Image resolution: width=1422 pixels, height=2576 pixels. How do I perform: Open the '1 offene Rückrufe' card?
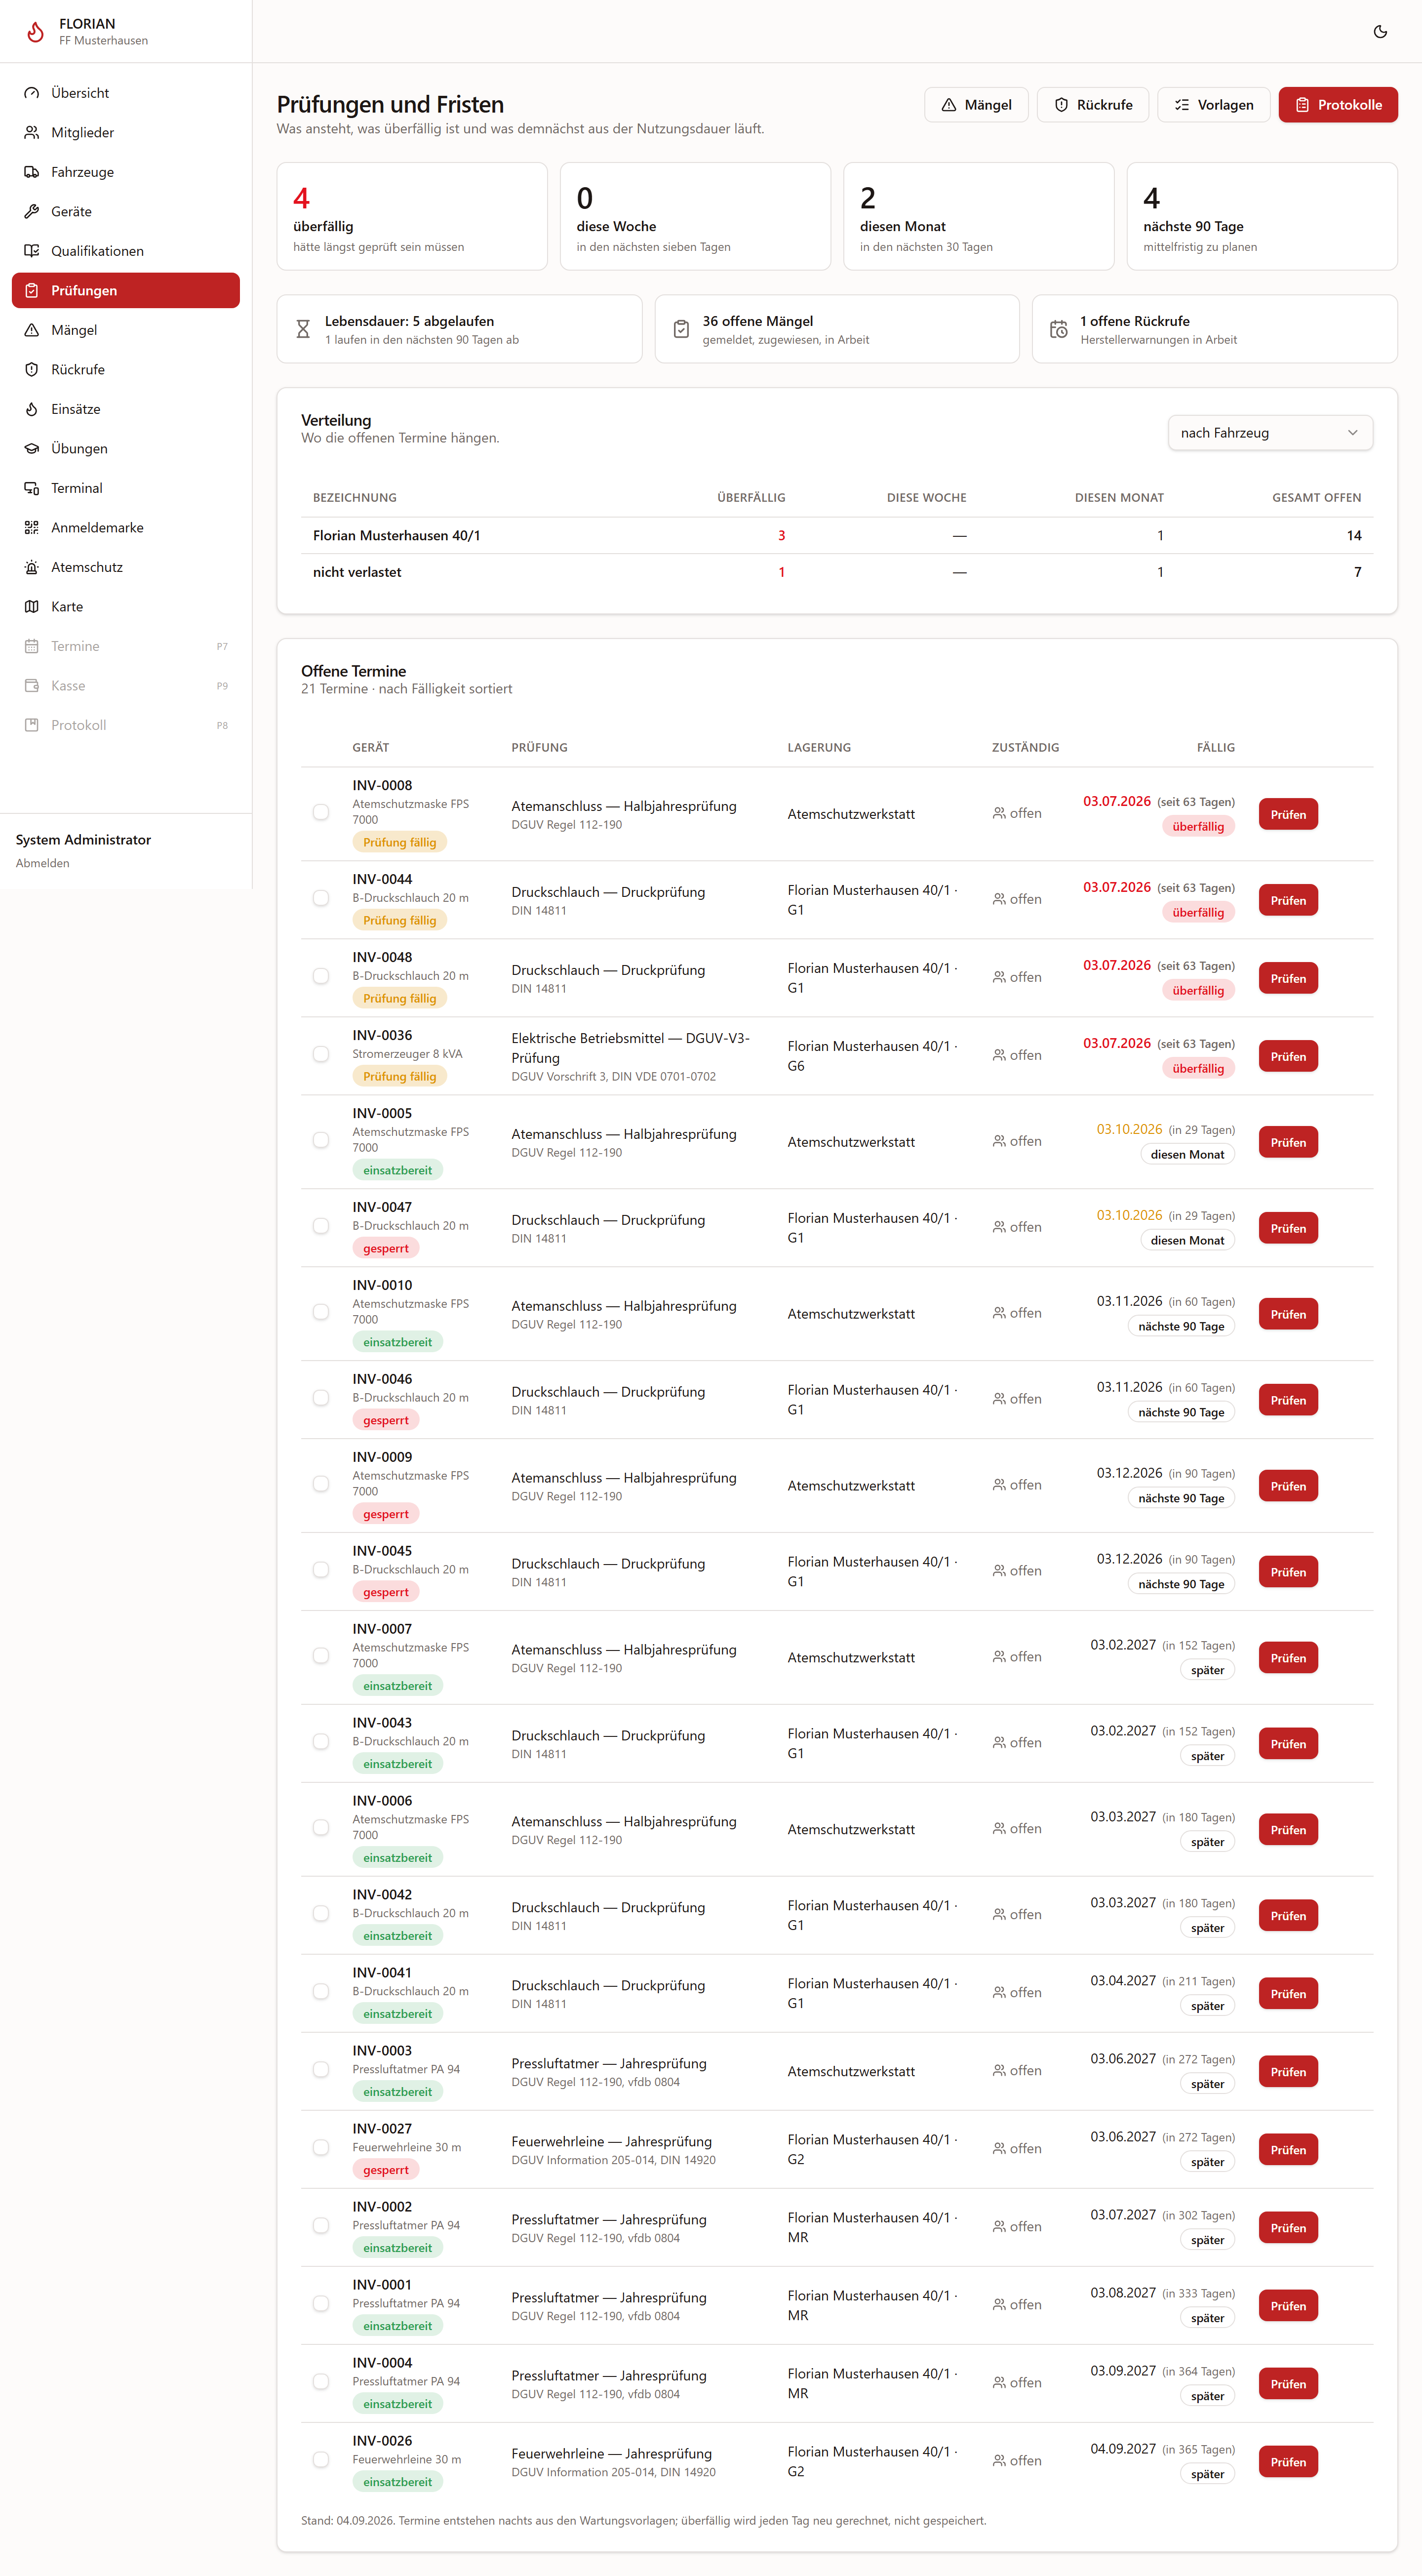pyautogui.click(x=1215, y=329)
